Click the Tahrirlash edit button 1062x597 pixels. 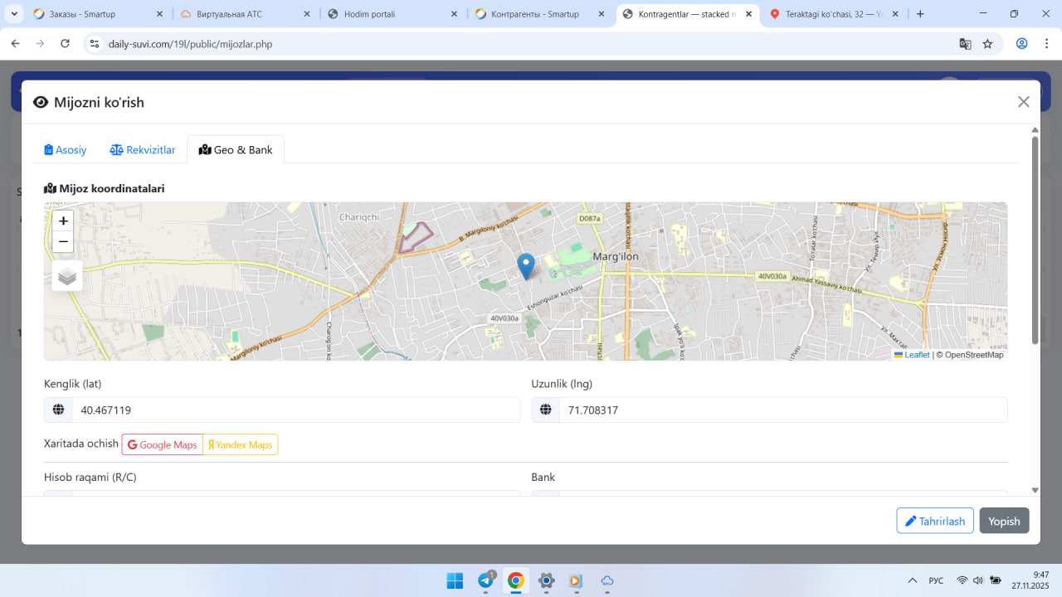[934, 521]
